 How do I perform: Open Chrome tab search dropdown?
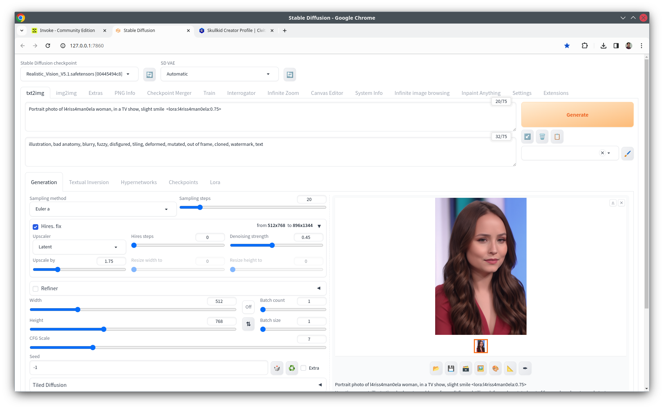(22, 31)
